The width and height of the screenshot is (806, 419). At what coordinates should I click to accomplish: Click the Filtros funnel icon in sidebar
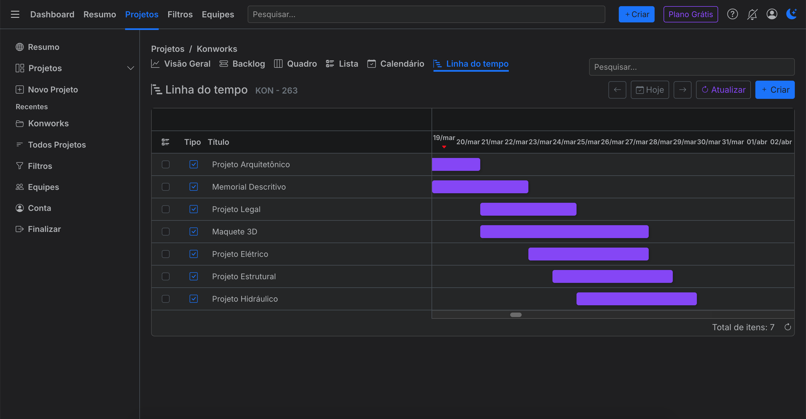click(x=19, y=166)
